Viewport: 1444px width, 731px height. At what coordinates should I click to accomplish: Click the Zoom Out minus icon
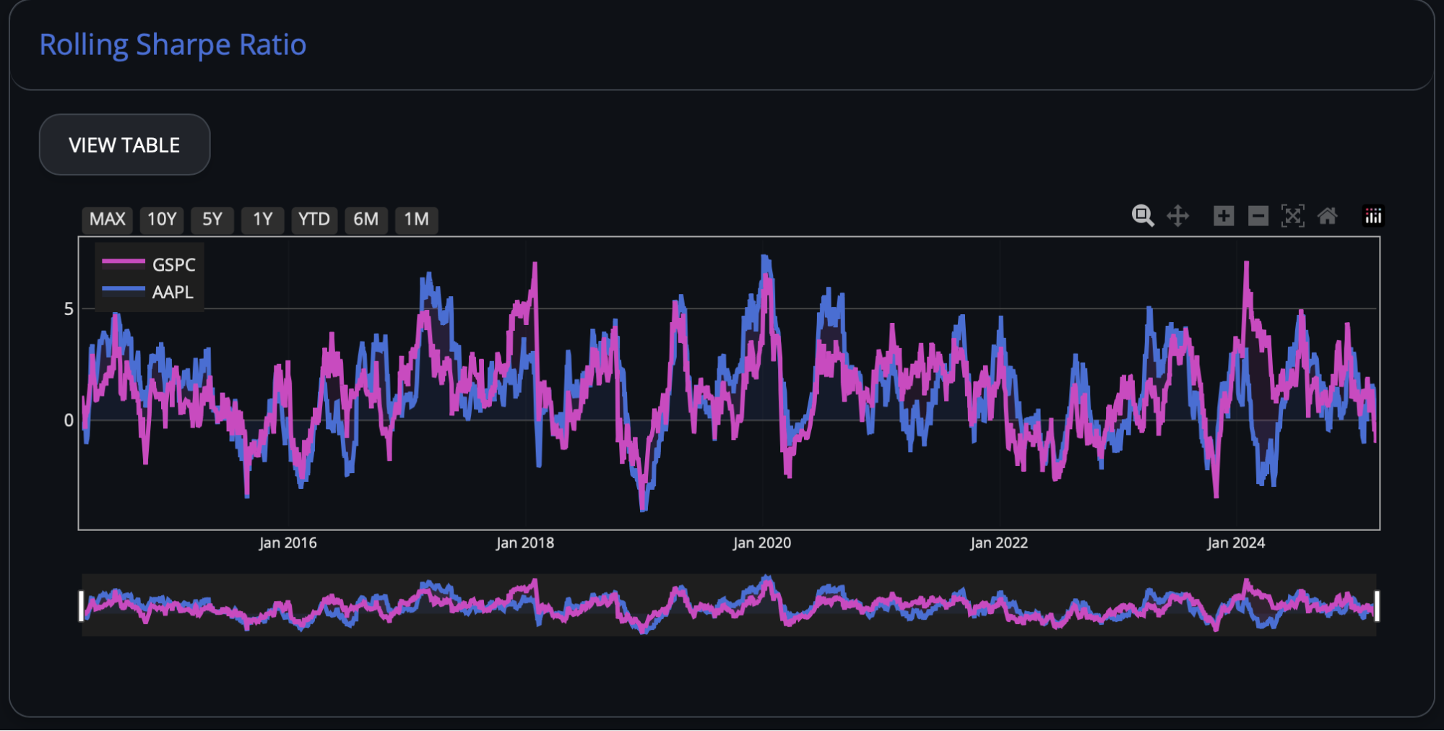click(1258, 216)
